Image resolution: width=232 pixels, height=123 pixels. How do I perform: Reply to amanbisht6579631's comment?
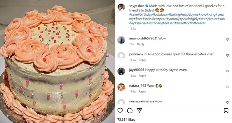[141, 44]
